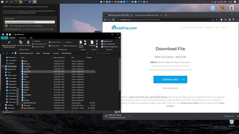Image resolution: width=239 pixels, height=134 pixels.
Task: Switch to the Share ribbon tab in Explorer
Action: tap(22, 38)
